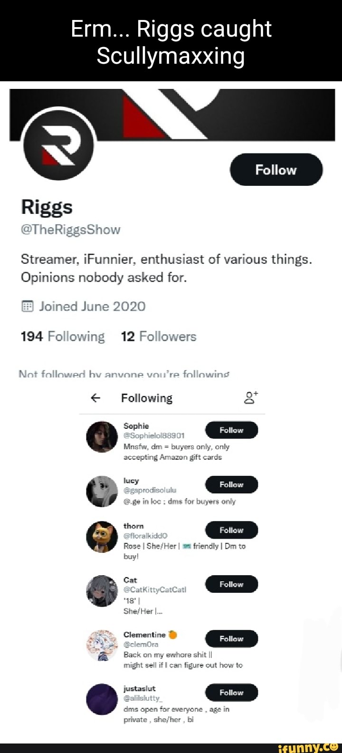
Task: Open justaslut's profile entry
Action: [140, 688]
